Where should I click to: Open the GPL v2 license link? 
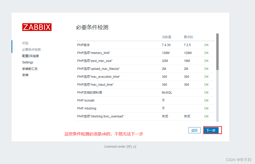pos(131,146)
